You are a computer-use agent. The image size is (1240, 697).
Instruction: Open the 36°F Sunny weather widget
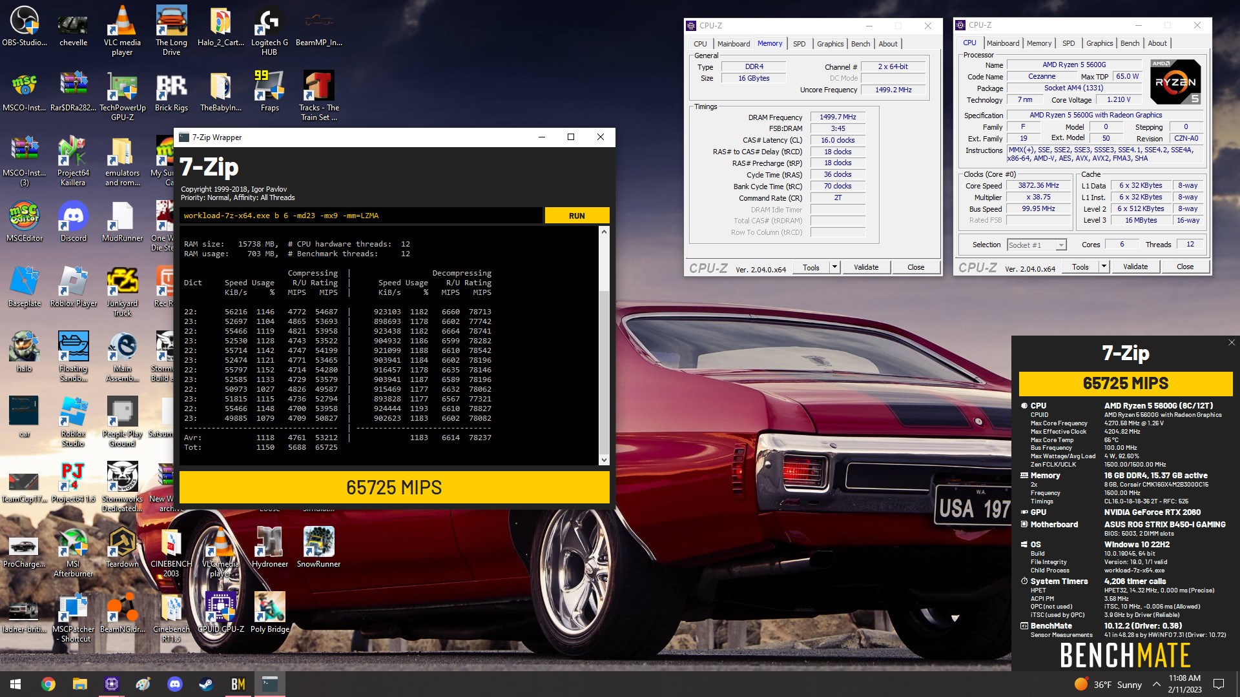click(1108, 684)
